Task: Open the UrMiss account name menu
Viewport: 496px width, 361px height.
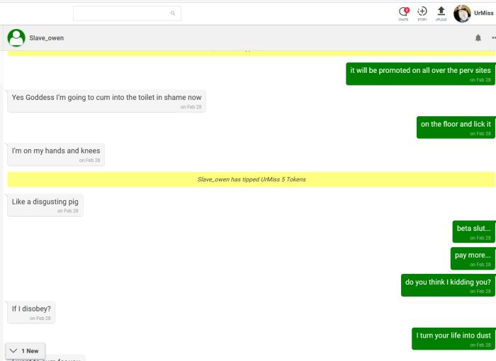Action: tap(484, 13)
